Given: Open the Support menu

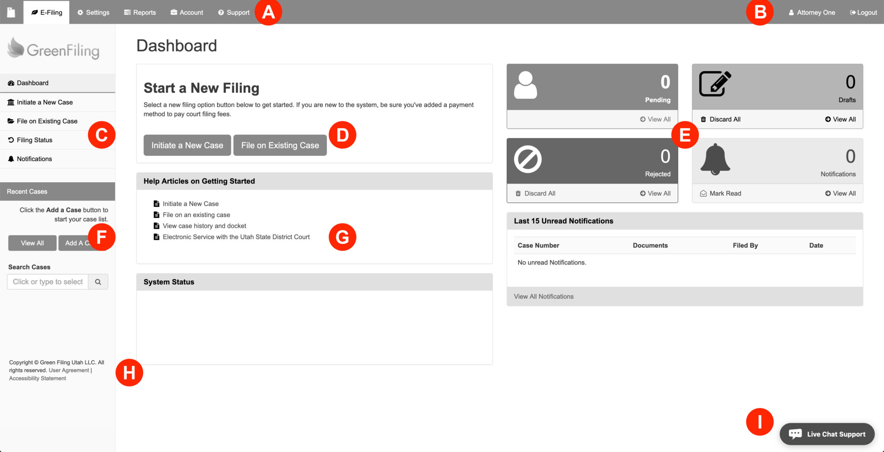Looking at the screenshot, I should 234,12.
